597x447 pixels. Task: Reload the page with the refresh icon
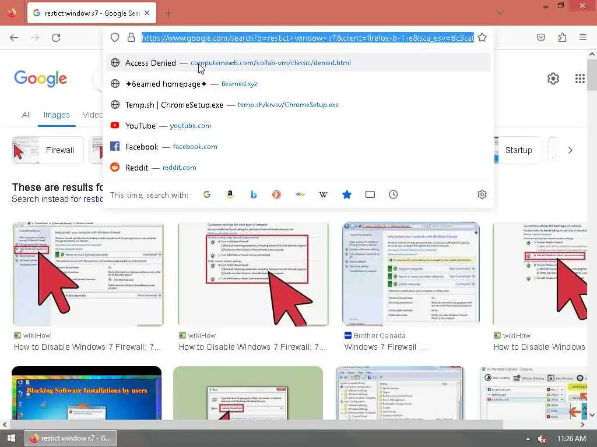[x=56, y=38]
